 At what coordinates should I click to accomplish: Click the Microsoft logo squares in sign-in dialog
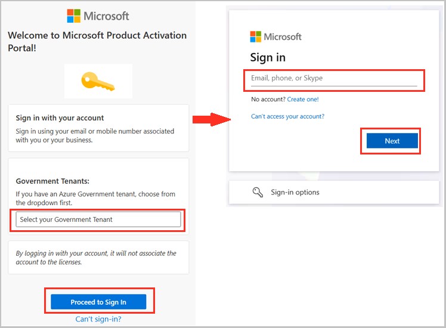coord(256,36)
